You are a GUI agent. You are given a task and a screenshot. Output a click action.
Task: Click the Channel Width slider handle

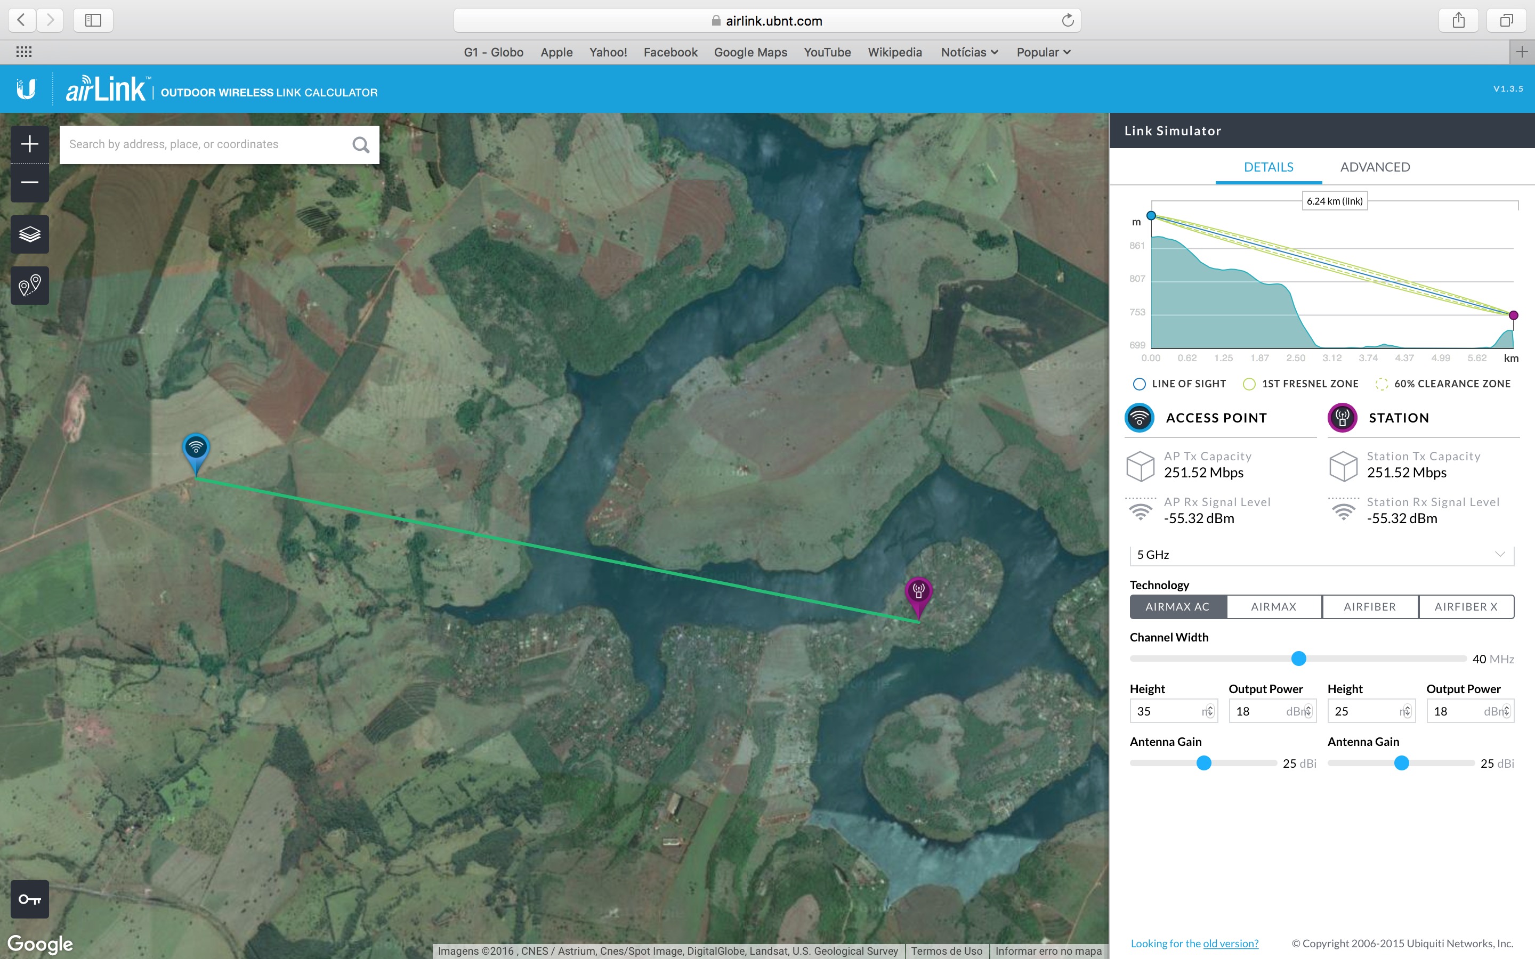click(x=1298, y=659)
